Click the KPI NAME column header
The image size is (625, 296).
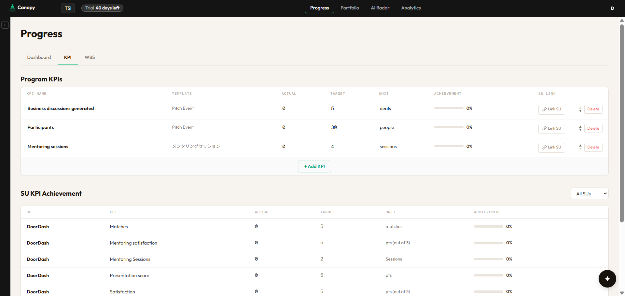point(36,94)
